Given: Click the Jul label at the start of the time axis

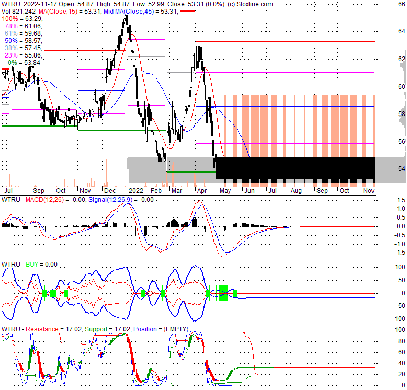Looking at the screenshot, I should click(8, 191).
